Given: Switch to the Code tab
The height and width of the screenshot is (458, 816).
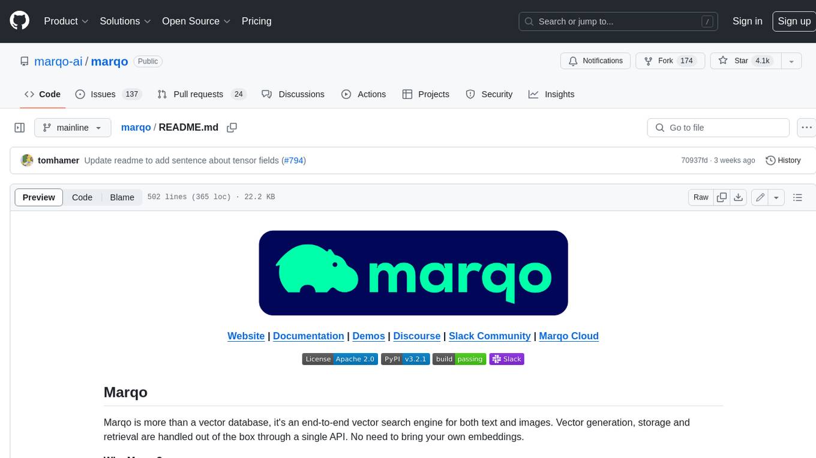Looking at the screenshot, I should click(x=42, y=94).
